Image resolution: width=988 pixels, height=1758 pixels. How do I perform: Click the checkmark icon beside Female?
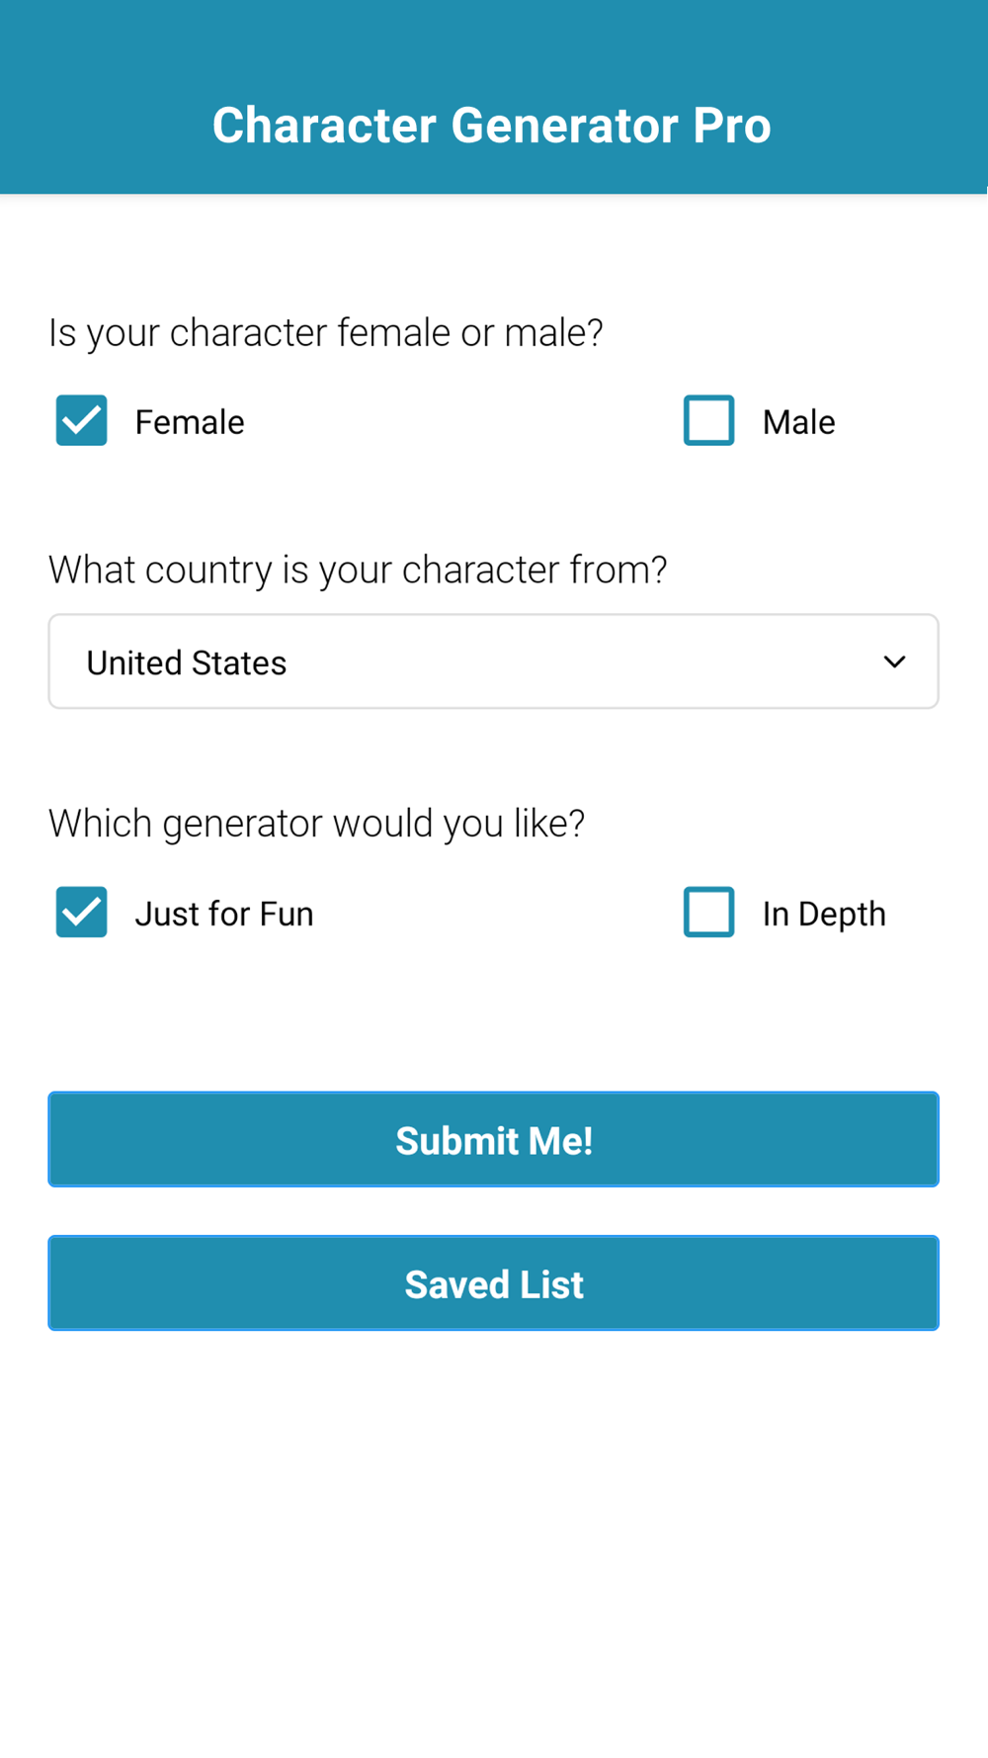click(x=81, y=420)
